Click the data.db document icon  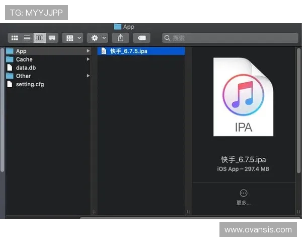pos(10,68)
